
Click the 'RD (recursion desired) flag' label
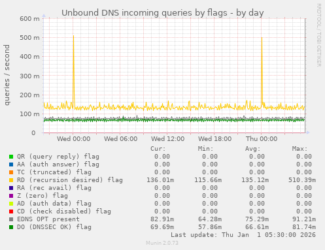tap(70, 180)
